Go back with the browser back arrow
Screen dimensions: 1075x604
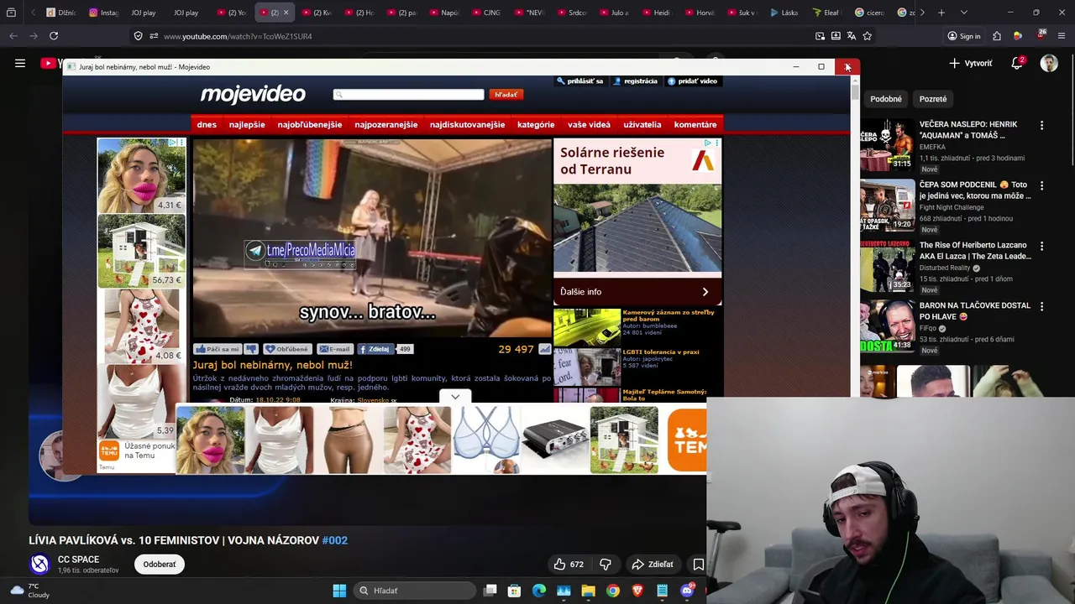13,36
